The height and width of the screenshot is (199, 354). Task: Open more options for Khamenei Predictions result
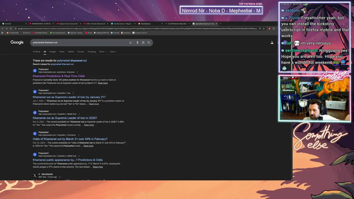click(77, 72)
